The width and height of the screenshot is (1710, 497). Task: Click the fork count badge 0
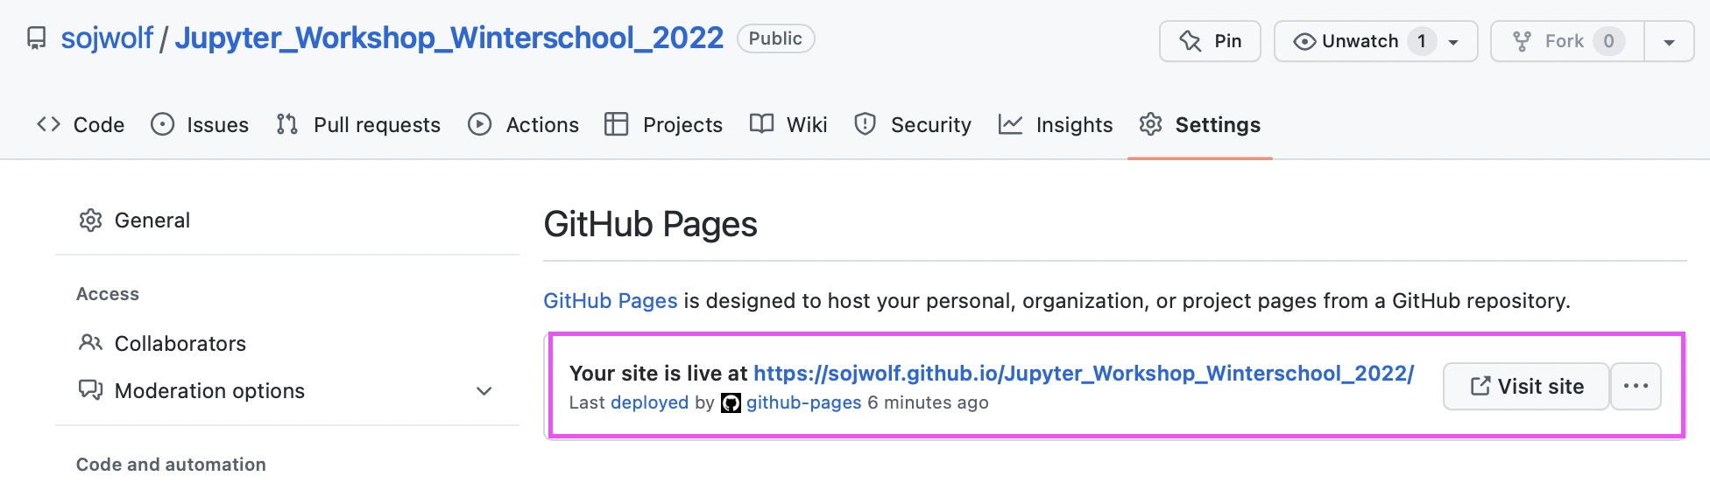[x=1609, y=41]
